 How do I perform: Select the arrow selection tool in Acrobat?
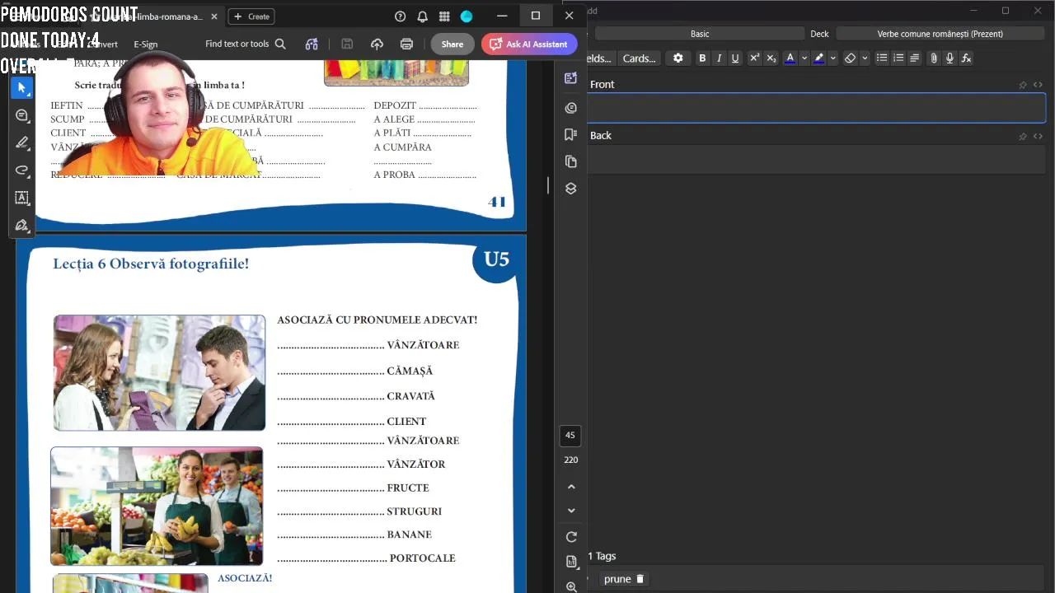click(x=22, y=88)
